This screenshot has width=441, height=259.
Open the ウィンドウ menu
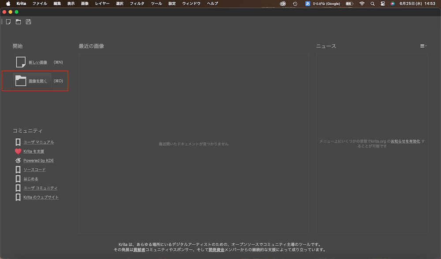(191, 4)
